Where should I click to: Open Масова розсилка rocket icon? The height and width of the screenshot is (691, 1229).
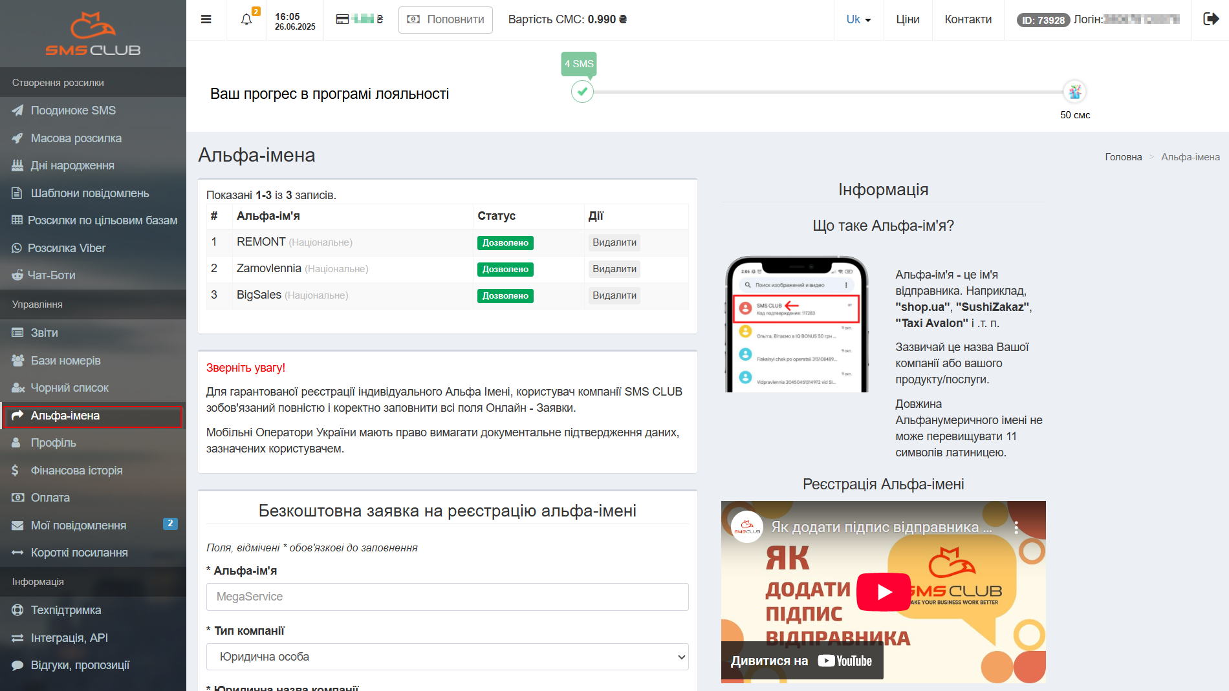tap(17, 138)
